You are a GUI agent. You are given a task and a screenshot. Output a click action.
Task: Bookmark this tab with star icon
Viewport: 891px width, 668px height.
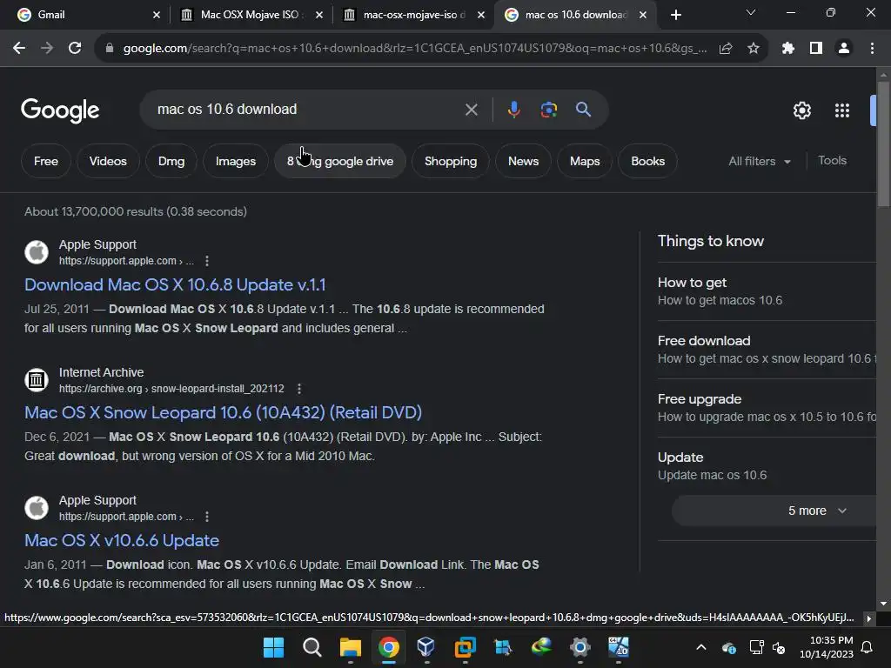click(754, 49)
